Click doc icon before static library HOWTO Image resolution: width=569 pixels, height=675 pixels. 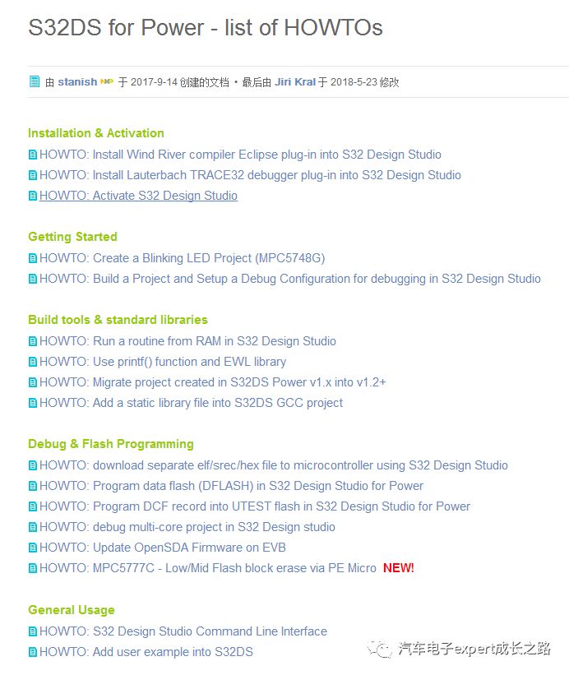pos(33,403)
